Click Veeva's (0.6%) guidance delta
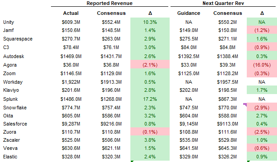The width and height of the screenshot is (277, 162). (262, 148)
